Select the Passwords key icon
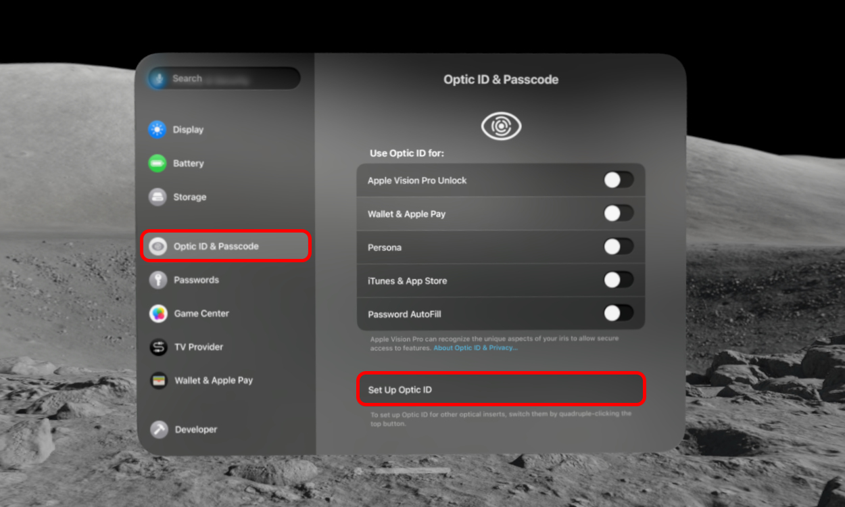The image size is (845, 507). click(158, 280)
